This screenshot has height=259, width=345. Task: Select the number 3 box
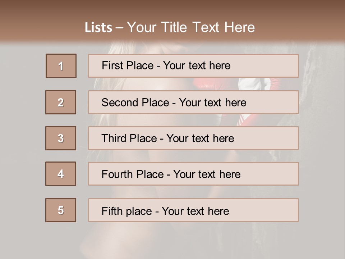(x=61, y=138)
